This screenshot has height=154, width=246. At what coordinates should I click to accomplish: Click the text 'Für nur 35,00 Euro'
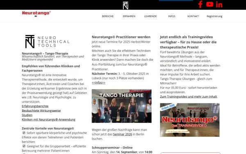point(173,88)
